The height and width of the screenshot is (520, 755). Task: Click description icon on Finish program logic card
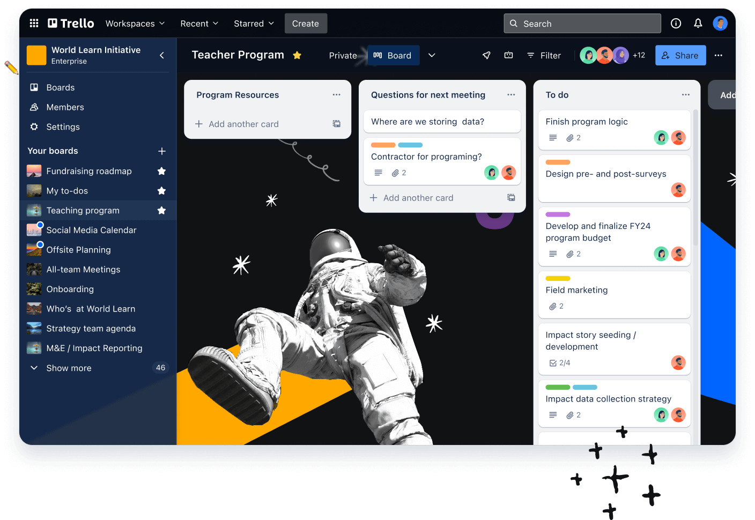[x=553, y=138]
